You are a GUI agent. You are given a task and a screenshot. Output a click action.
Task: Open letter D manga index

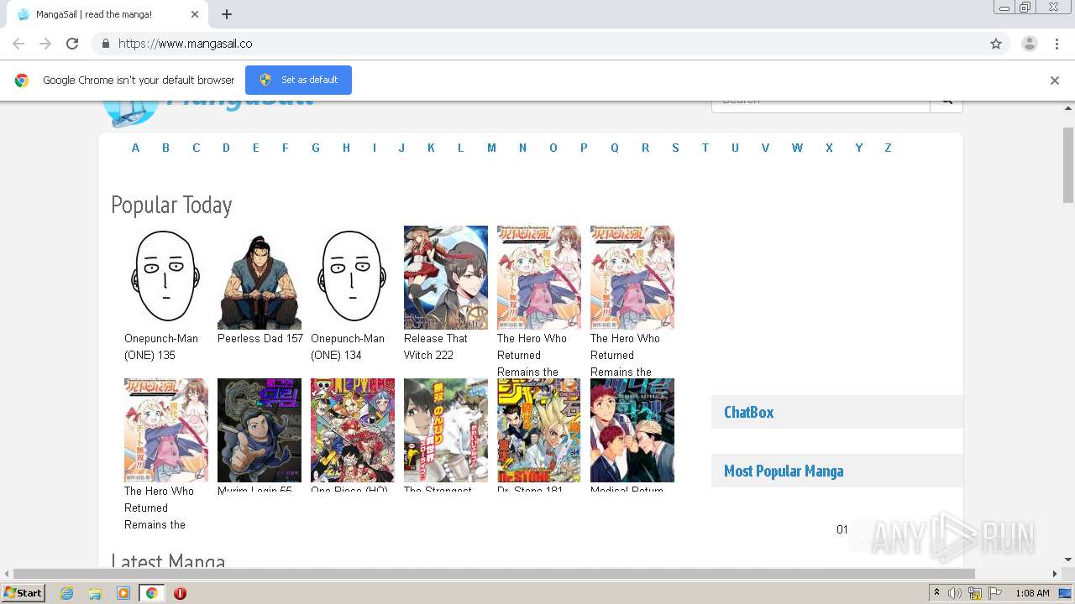click(x=226, y=148)
